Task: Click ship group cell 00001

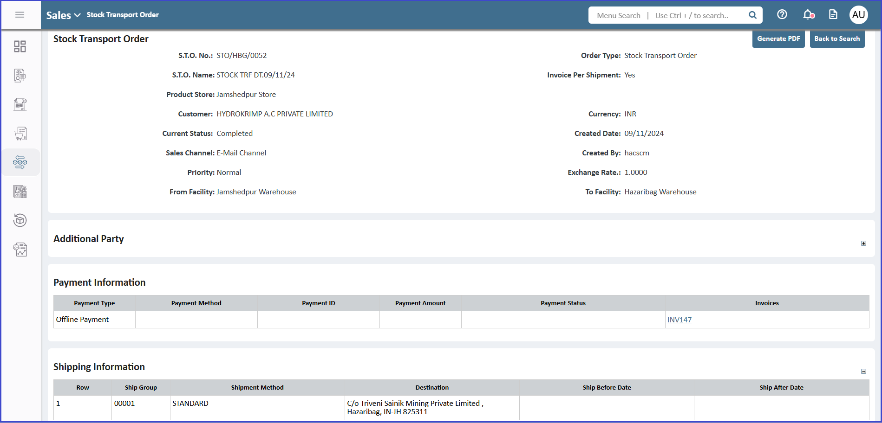Action: click(x=141, y=408)
